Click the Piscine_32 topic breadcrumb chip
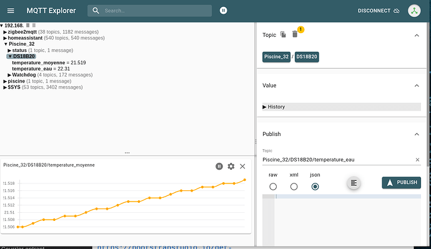This screenshot has height=249, width=431. click(276, 57)
